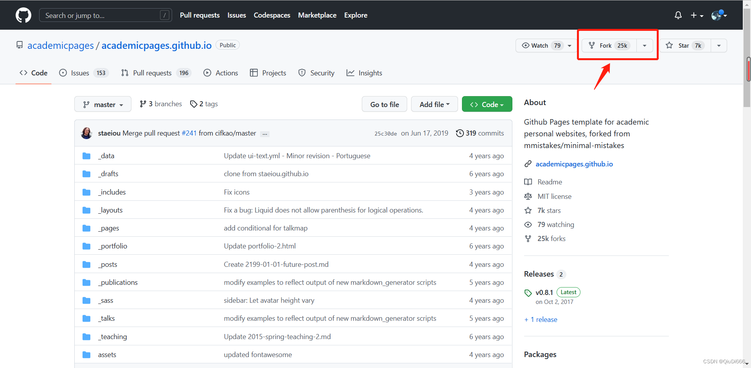The image size is (751, 368).
Task: Click the tag icon next to v0.8.1
Action: tap(528, 293)
